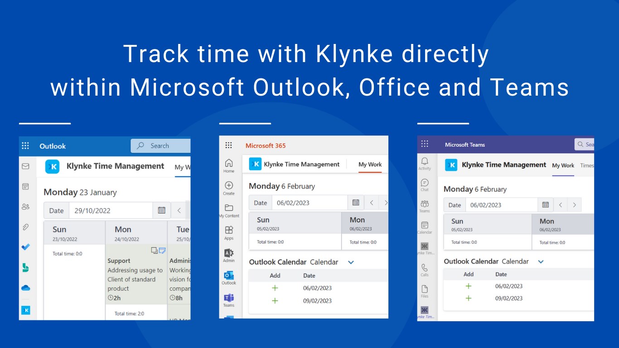The height and width of the screenshot is (348, 619).
Task: Open People icon in the Outlook sidebar
Action: [25, 207]
